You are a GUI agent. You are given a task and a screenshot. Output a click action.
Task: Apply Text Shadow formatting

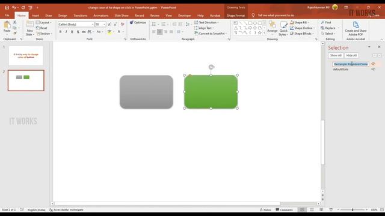pyautogui.click(x=78, y=32)
